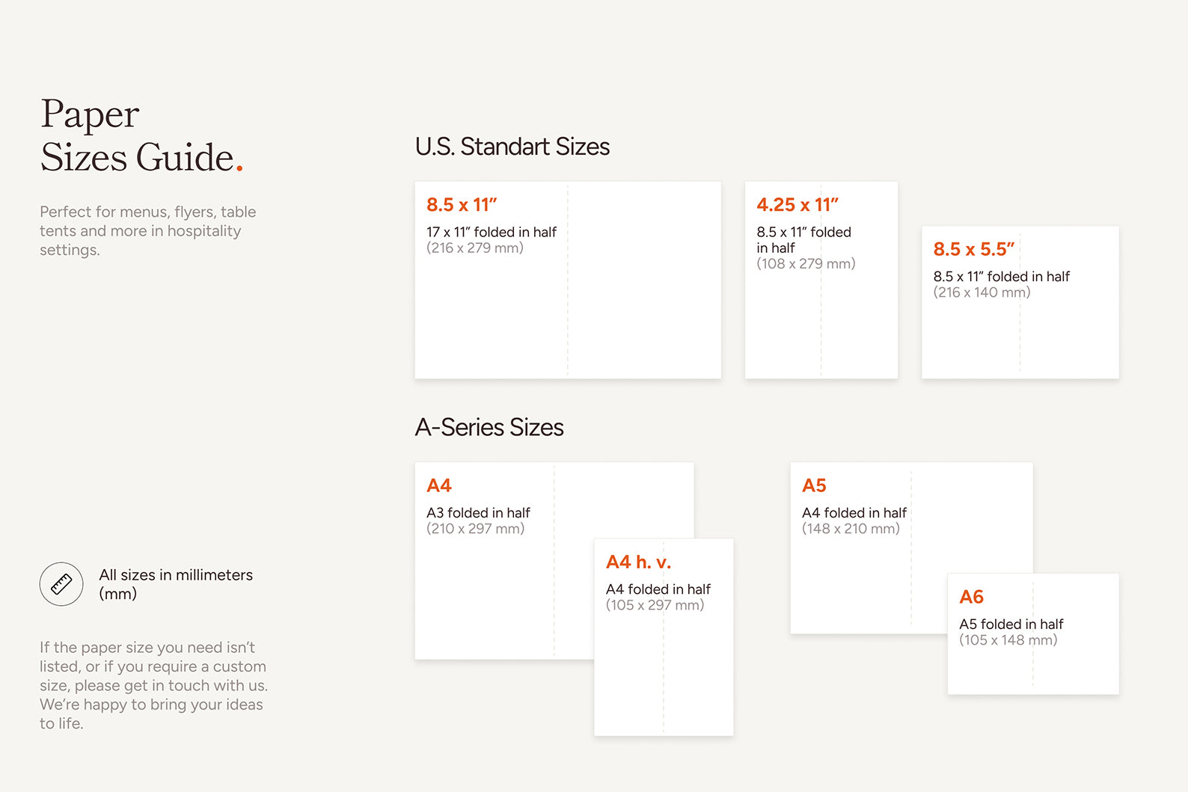Click the 'Perfect for menus, flyers' subtitle
The image size is (1188, 792).
tap(148, 230)
